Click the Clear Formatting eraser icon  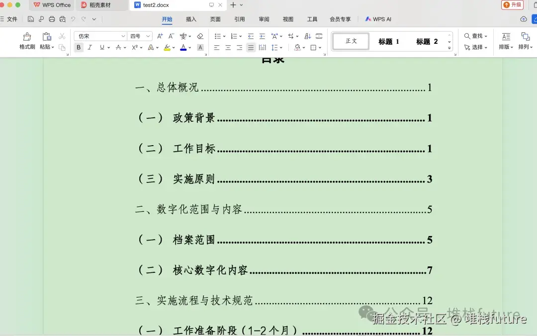click(x=200, y=36)
